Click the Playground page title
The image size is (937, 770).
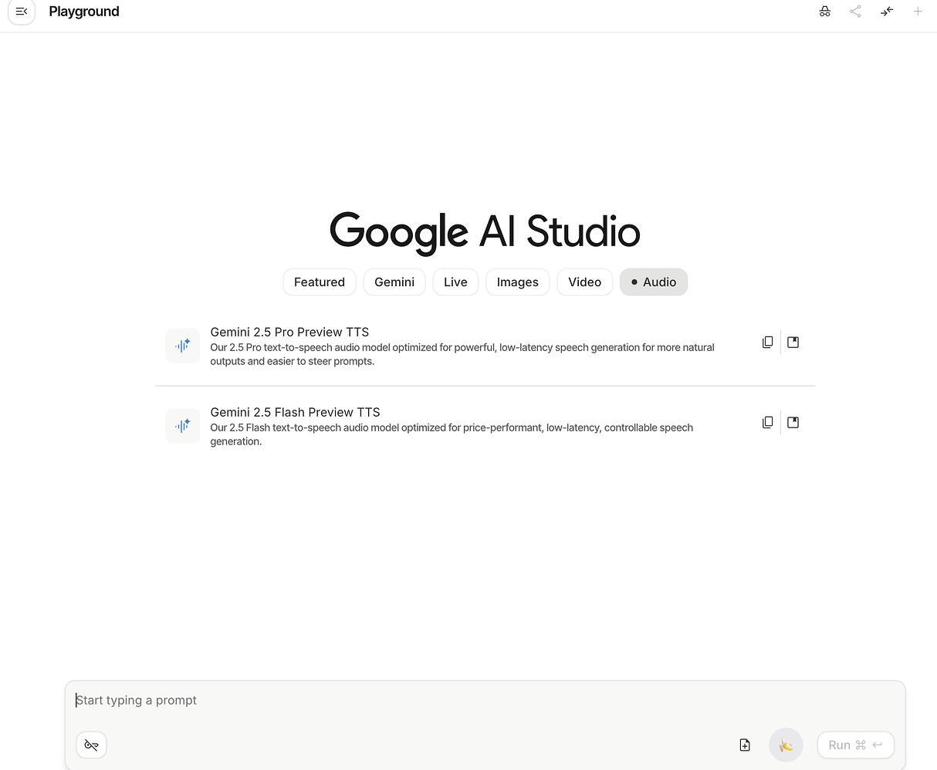84,12
